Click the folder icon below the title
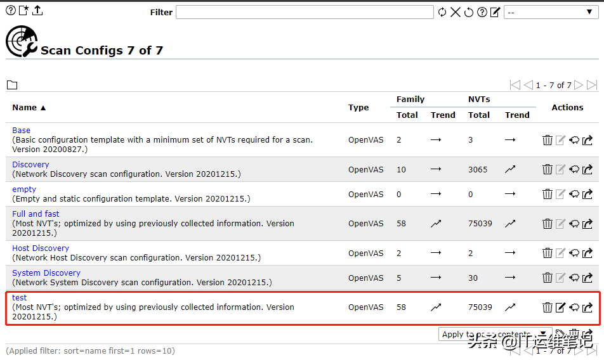 [x=12, y=85]
